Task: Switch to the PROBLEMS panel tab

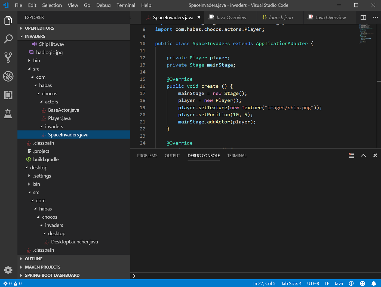Action: (147, 156)
